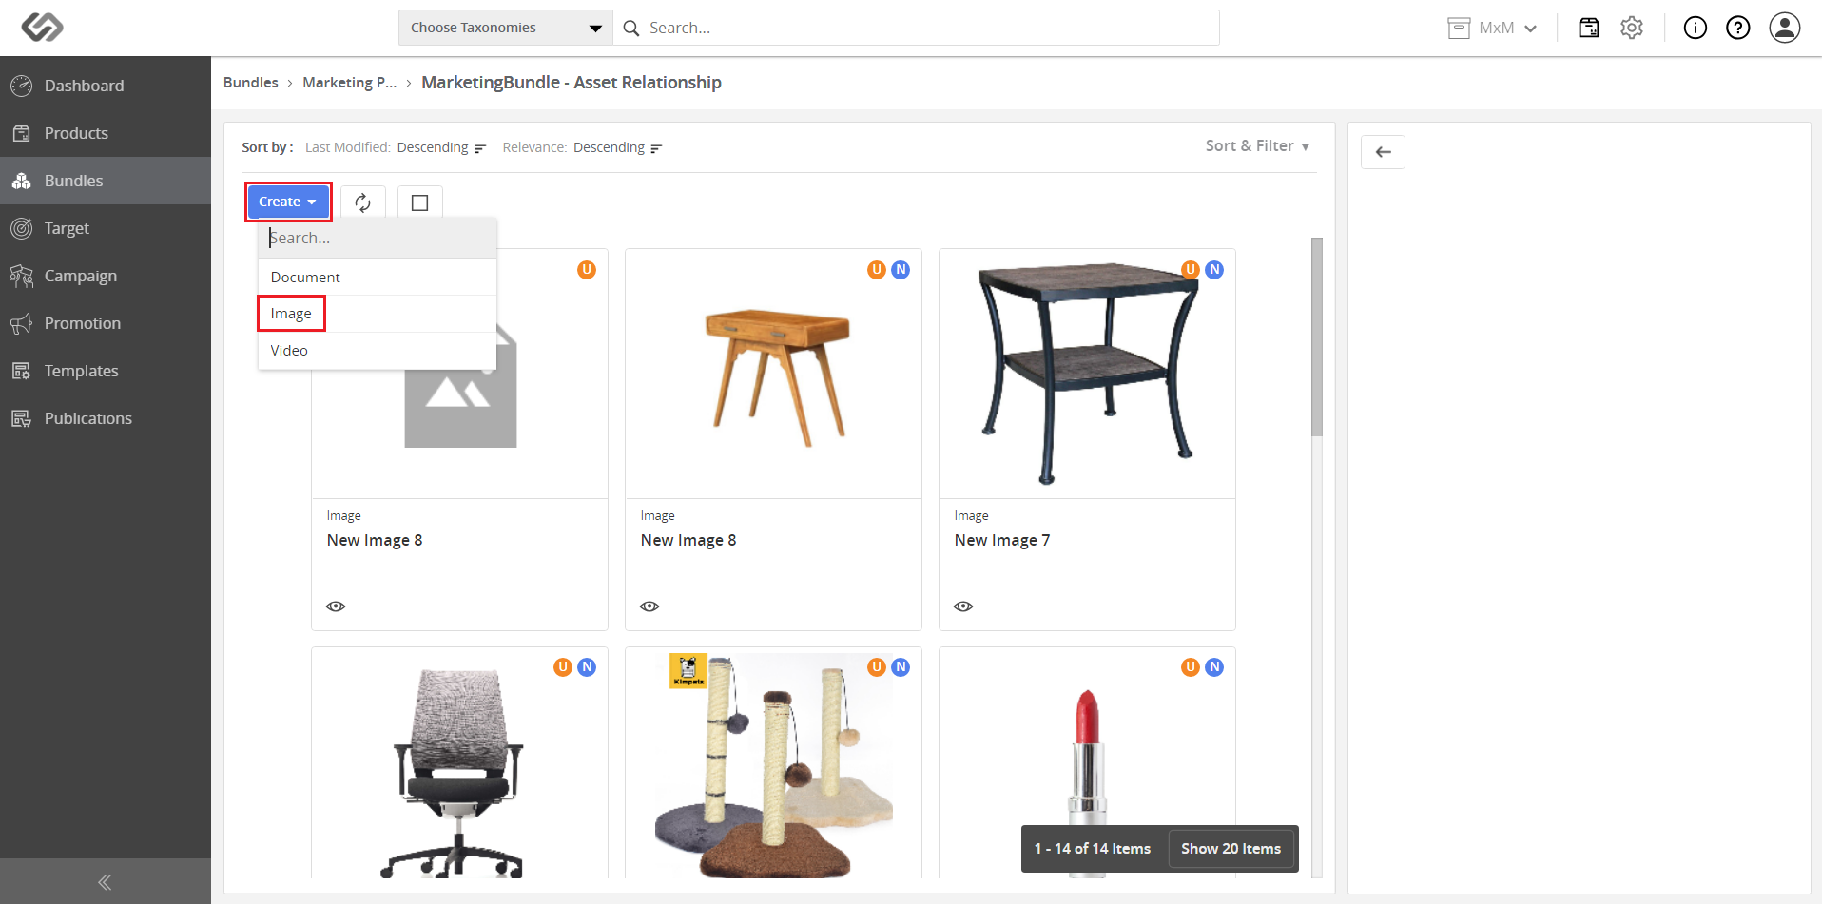Viewport: 1822px width, 904px height.
Task: Click the Create menu search box
Action: click(378, 238)
